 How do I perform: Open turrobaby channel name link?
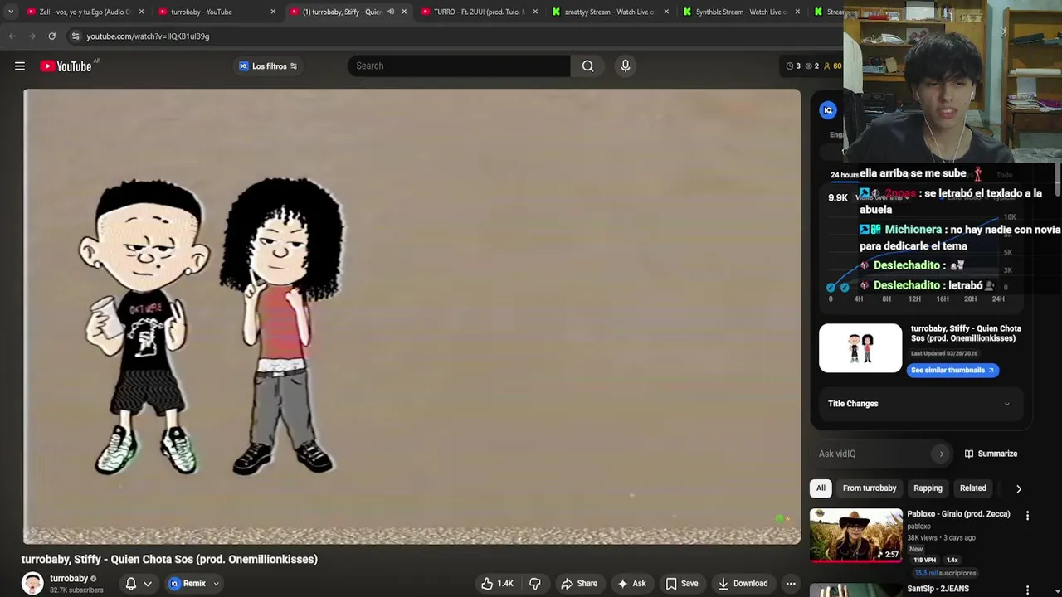pyautogui.click(x=69, y=579)
